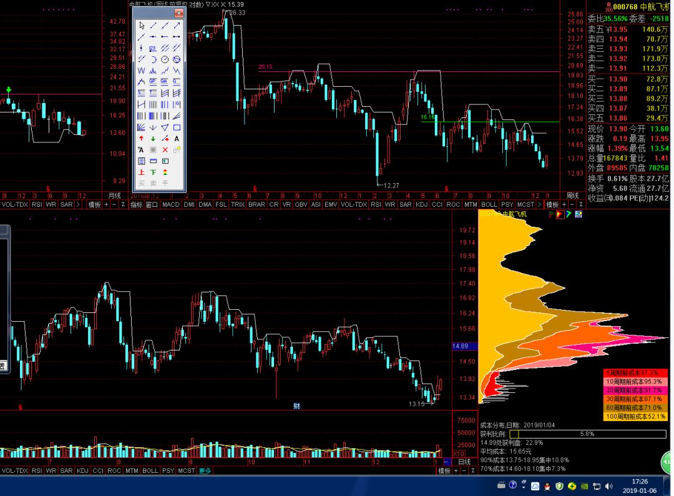Click the 窗口 button below the chart
The width and height of the screenshot is (674, 496).
[152, 204]
